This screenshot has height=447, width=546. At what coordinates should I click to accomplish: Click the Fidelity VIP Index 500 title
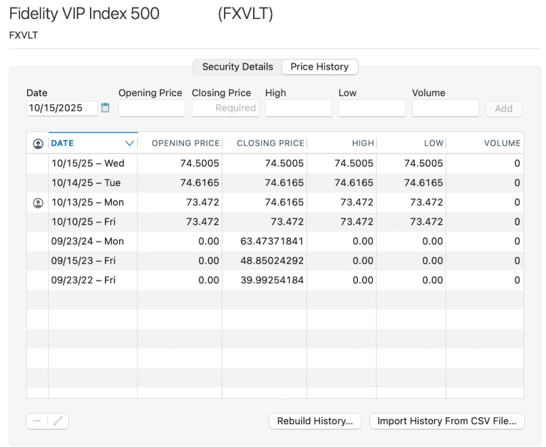click(x=85, y=14)
